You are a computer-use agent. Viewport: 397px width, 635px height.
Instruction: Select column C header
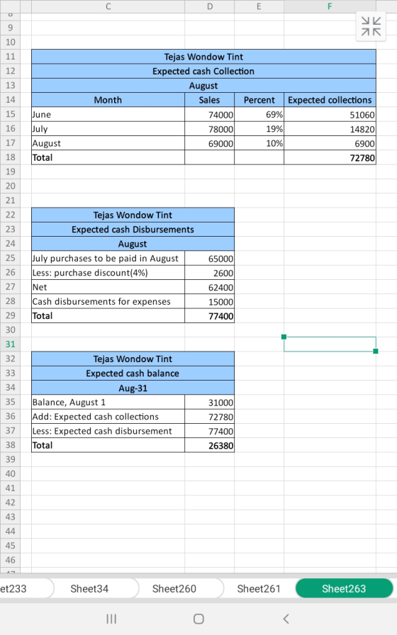click(x=108, y=6)
